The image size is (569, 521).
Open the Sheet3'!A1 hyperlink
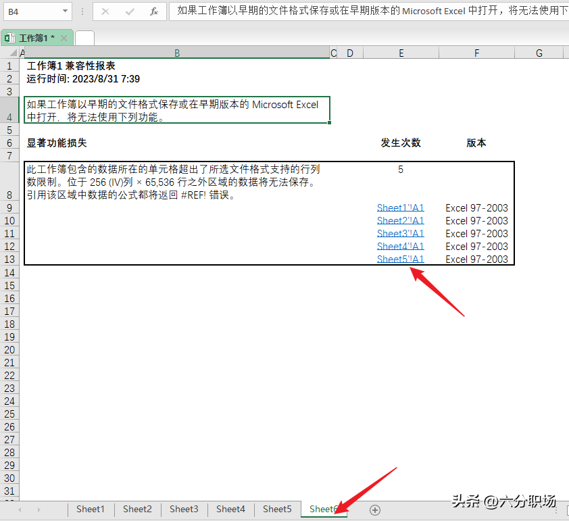[401, 233]
